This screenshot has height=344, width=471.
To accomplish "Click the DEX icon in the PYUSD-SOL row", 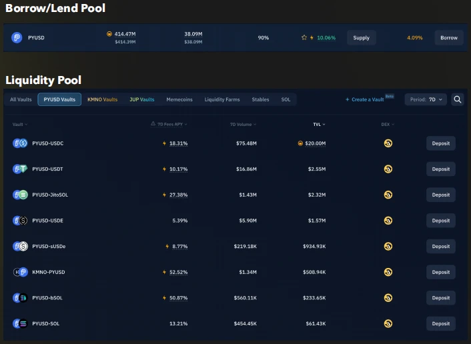I will 388,323.
